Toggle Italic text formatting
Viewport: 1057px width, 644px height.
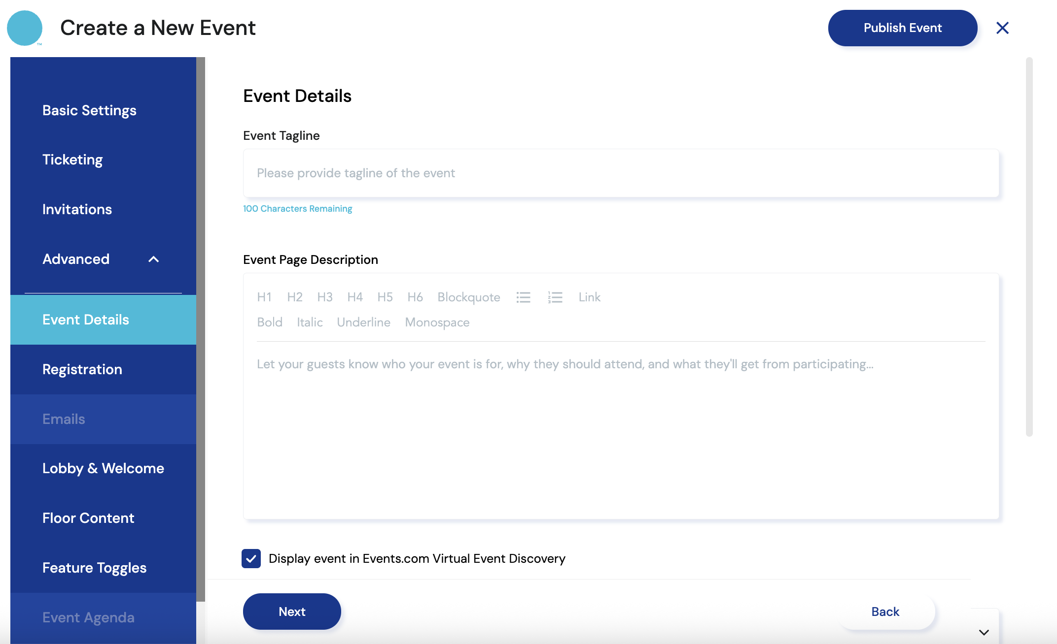pyautogui.click(x=310, y=322)
